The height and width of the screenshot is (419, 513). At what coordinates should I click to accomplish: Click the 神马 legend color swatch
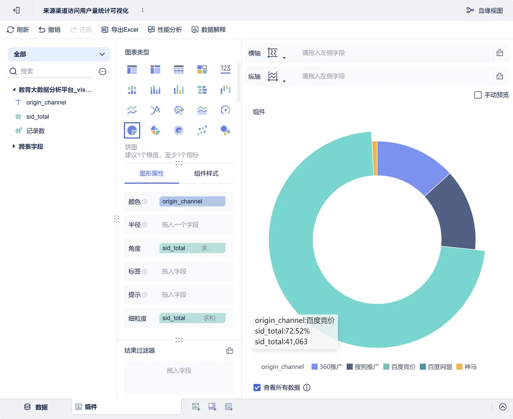coord(459,367)
